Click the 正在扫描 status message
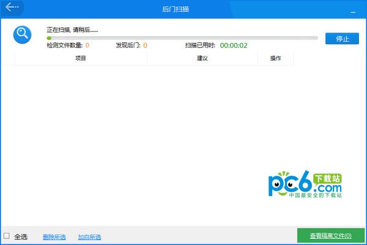Viewport: 367px width, 245px height. pyautogui.click(x=72, y=29)
